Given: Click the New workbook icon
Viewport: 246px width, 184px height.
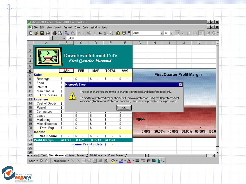Looking at the screenshot, I should click(31, 33).
